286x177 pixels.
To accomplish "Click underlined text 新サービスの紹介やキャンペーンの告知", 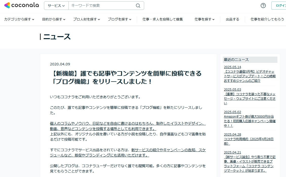I will click(x=128, y=153).
